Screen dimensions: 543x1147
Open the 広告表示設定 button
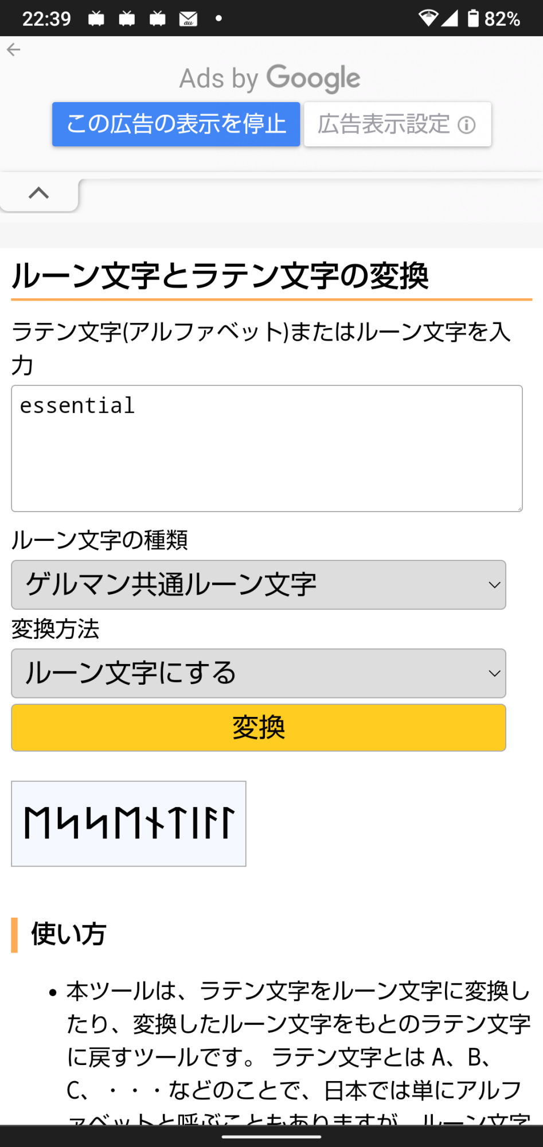397,124
